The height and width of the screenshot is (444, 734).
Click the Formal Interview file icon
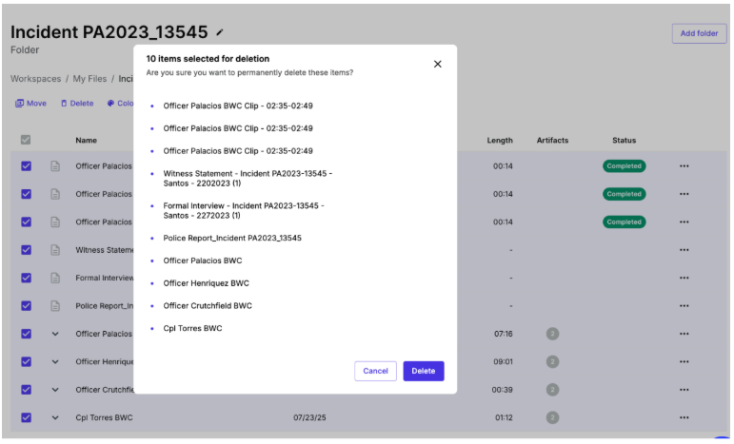(55, 278)
